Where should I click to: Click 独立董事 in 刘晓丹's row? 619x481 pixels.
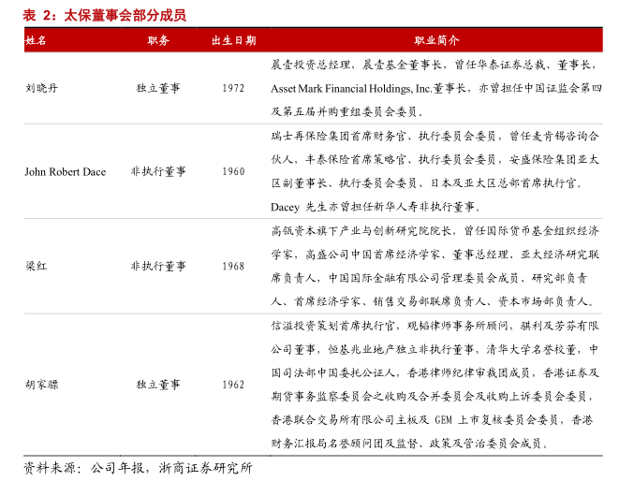click(x=158, y=88)
